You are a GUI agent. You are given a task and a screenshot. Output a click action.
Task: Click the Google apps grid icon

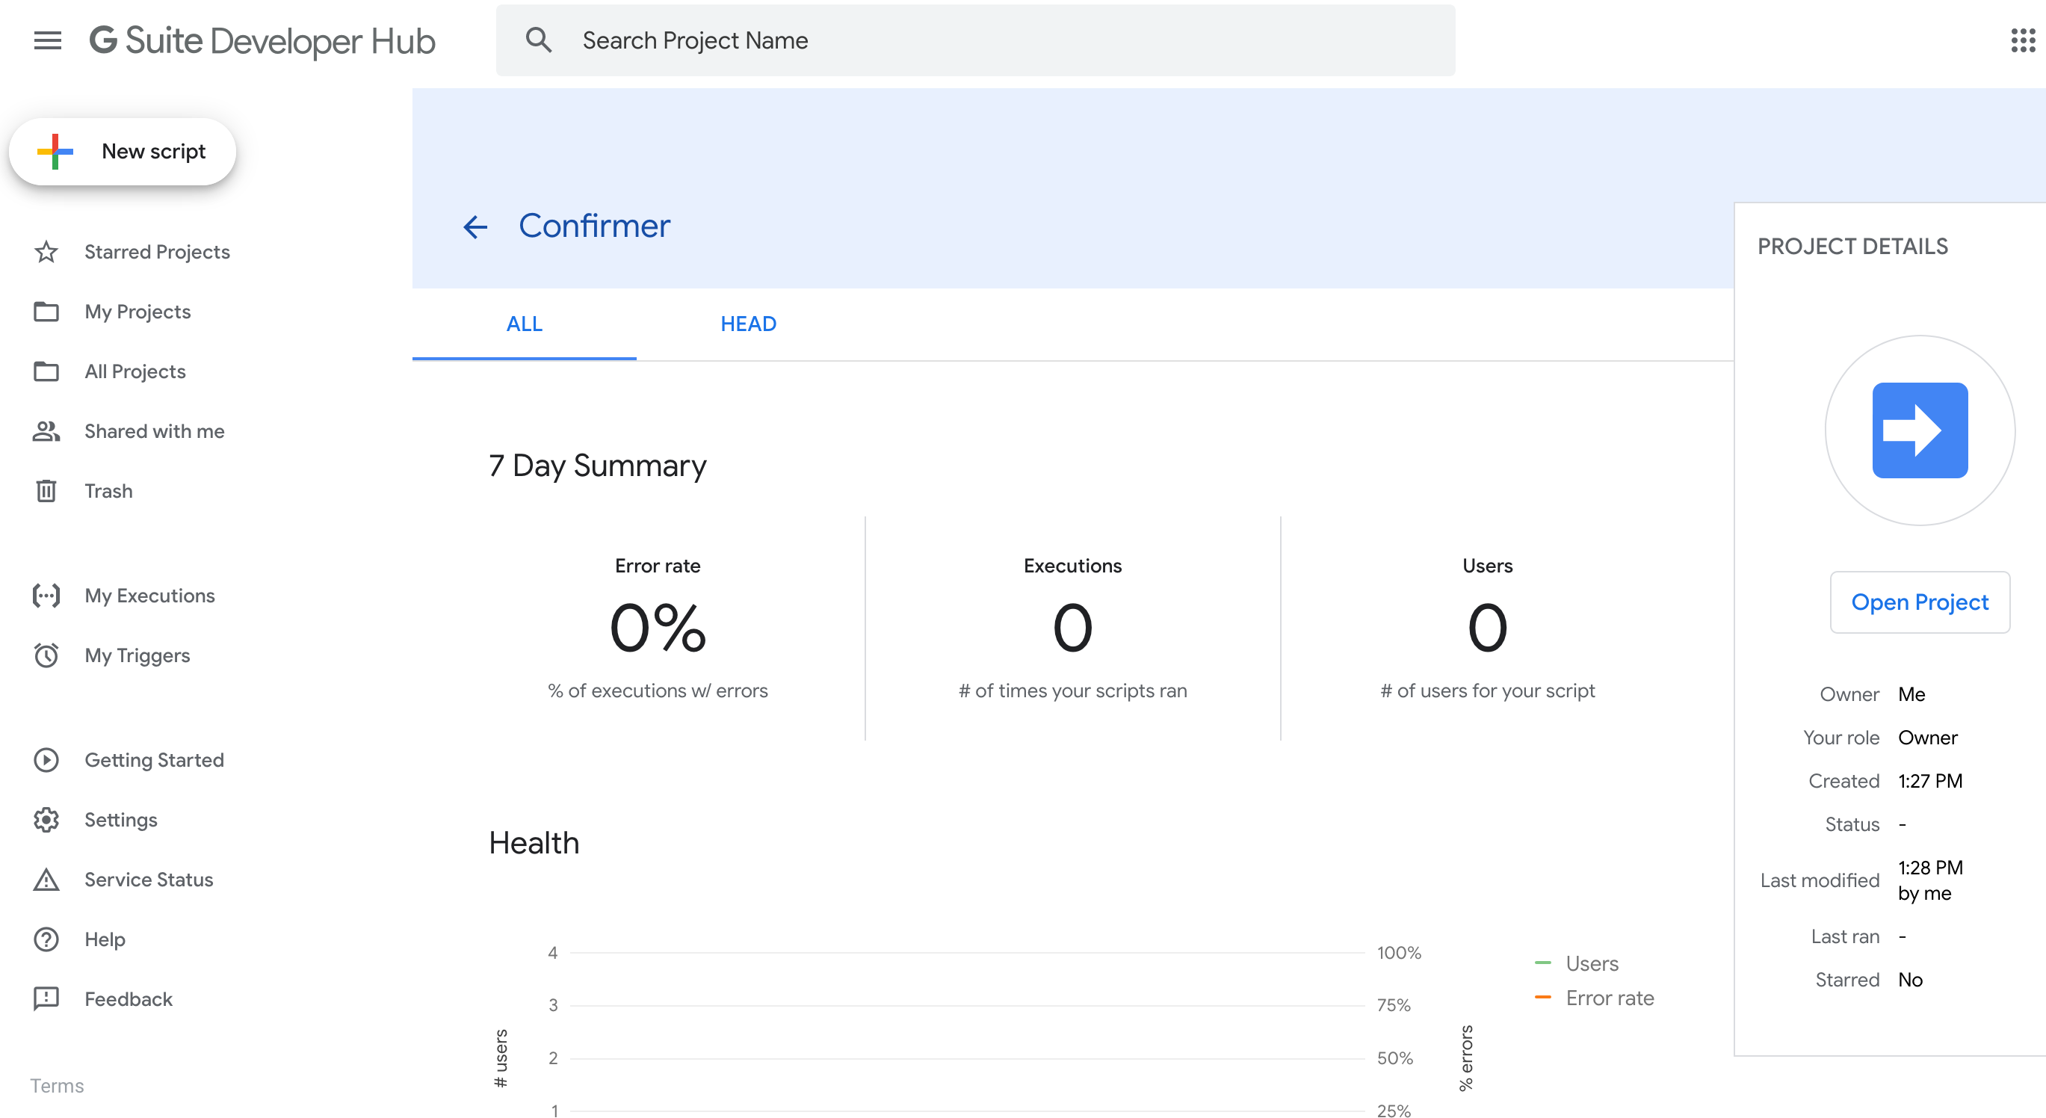click(2022, 40)
